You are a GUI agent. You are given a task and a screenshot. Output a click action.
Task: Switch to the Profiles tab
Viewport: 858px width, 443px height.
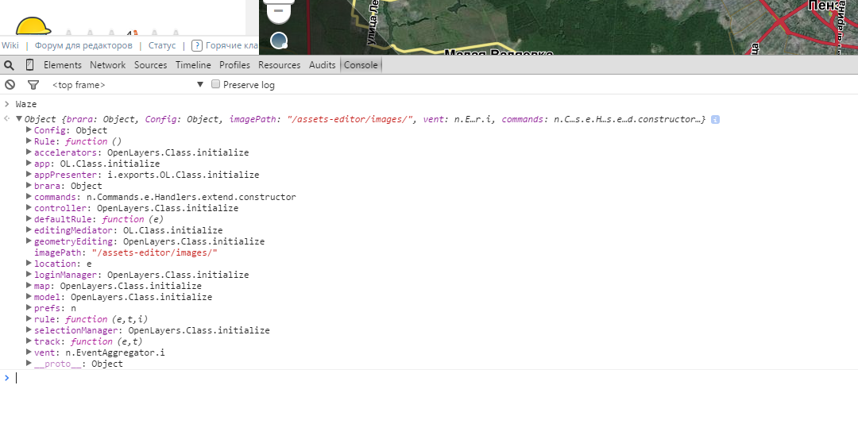pos(234,65)
